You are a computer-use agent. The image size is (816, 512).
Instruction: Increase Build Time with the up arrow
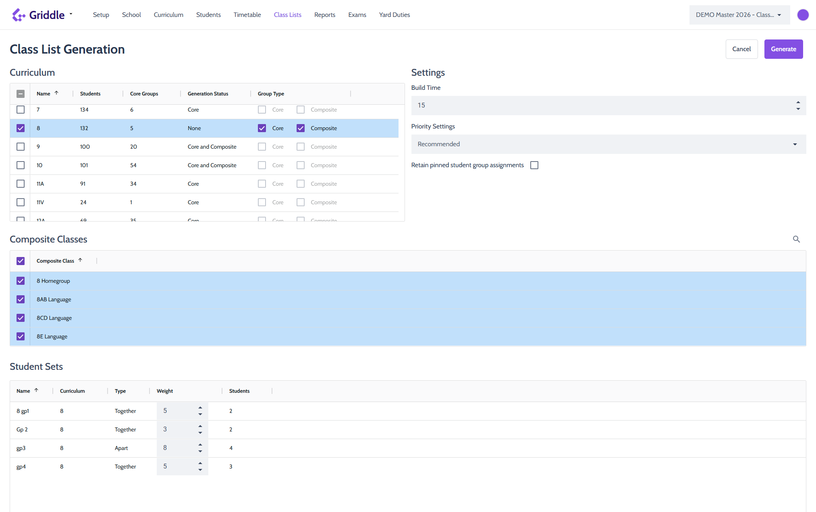[x=798, y=102]
